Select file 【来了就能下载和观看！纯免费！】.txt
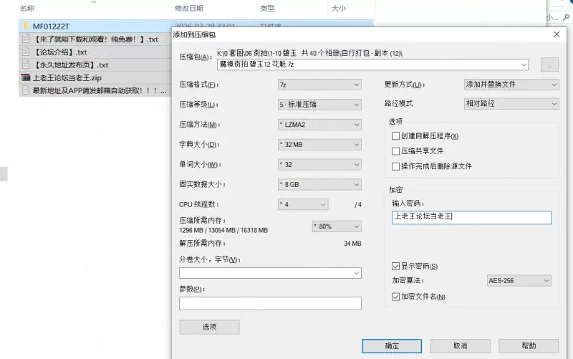This screenshot has height=359, width=573. (x=95, y=39)
